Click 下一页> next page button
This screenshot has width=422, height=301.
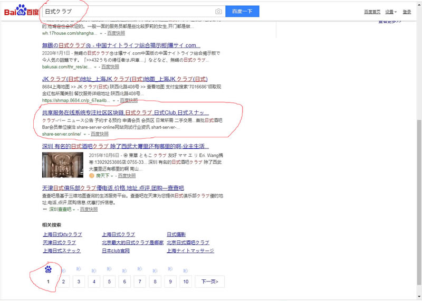[209, 281]
